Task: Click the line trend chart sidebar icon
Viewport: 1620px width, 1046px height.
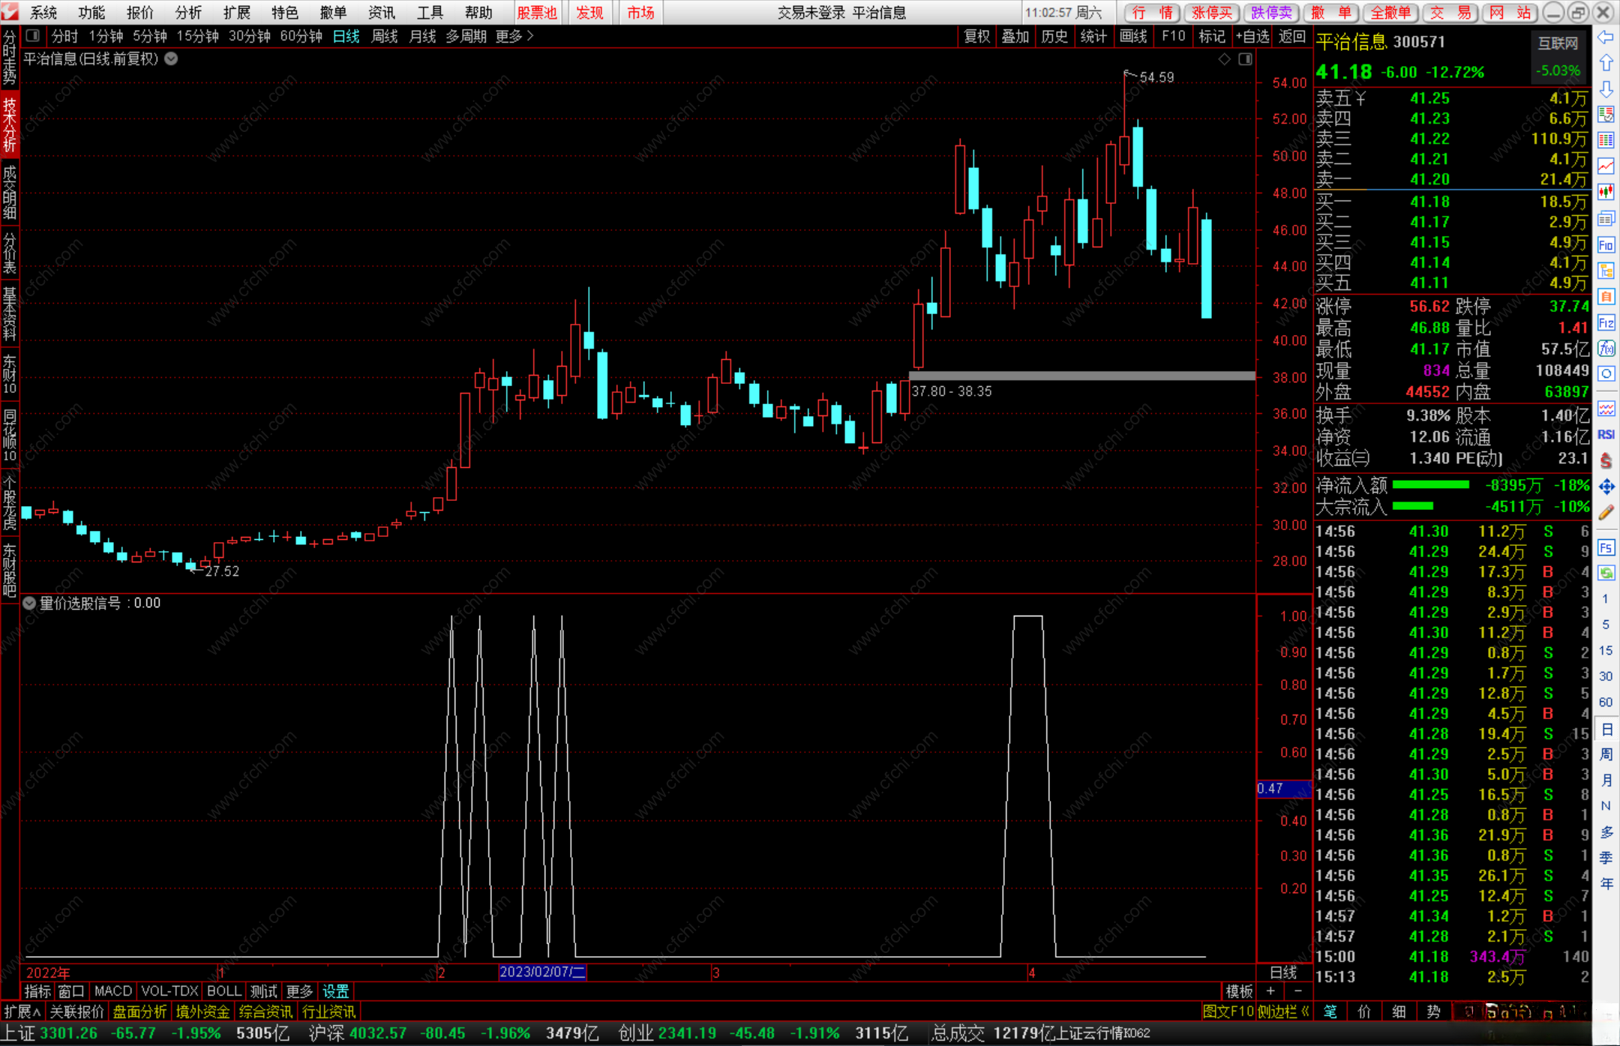Action: pyautogui.click(x=1606, y=166)
